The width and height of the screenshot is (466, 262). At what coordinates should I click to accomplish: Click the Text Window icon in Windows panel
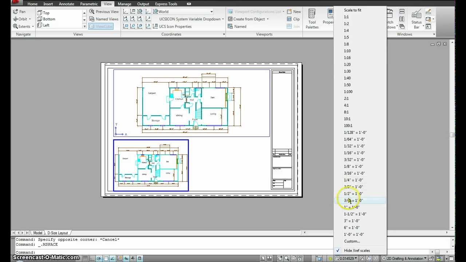(428, 27)
